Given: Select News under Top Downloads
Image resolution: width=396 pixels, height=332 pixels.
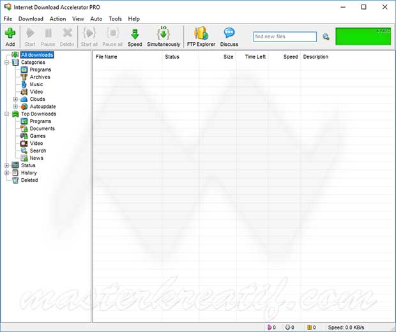Looking at the screenshot, I should [36, 158].
